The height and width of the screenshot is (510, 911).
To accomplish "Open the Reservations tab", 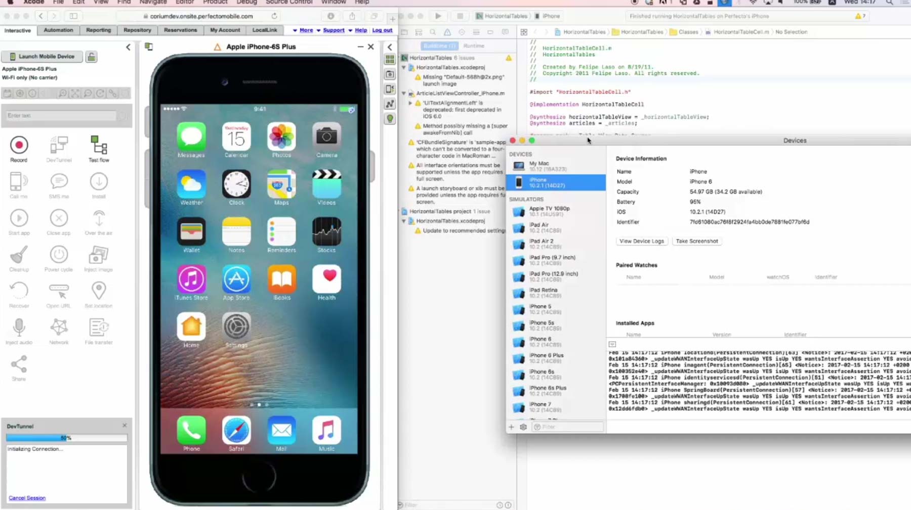I will [180, 30].
